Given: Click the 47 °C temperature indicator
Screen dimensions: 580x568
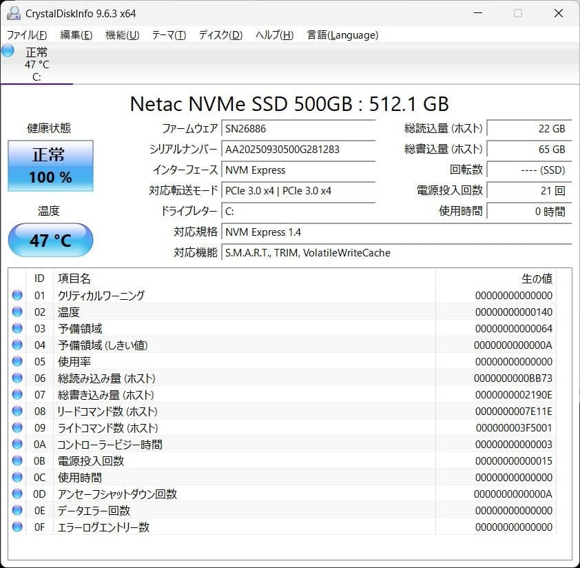Looking at the screenshot, I should coord(50,240).
